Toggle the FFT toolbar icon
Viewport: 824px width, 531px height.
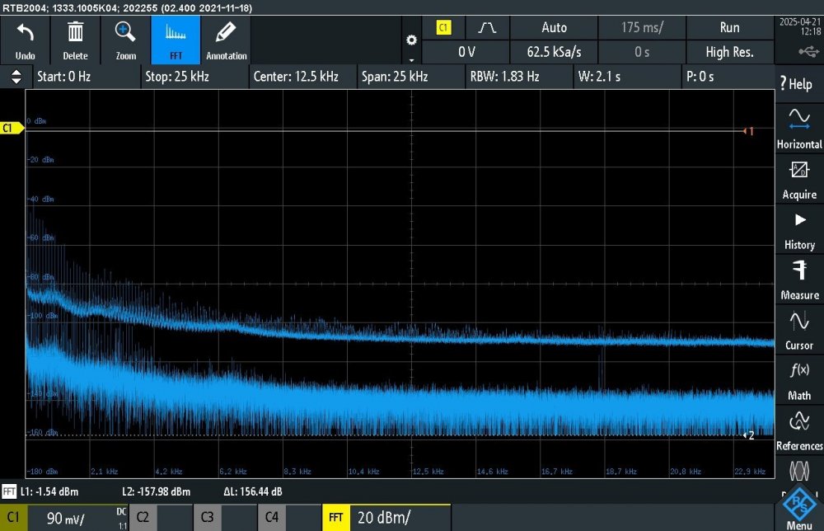[176, 34]
